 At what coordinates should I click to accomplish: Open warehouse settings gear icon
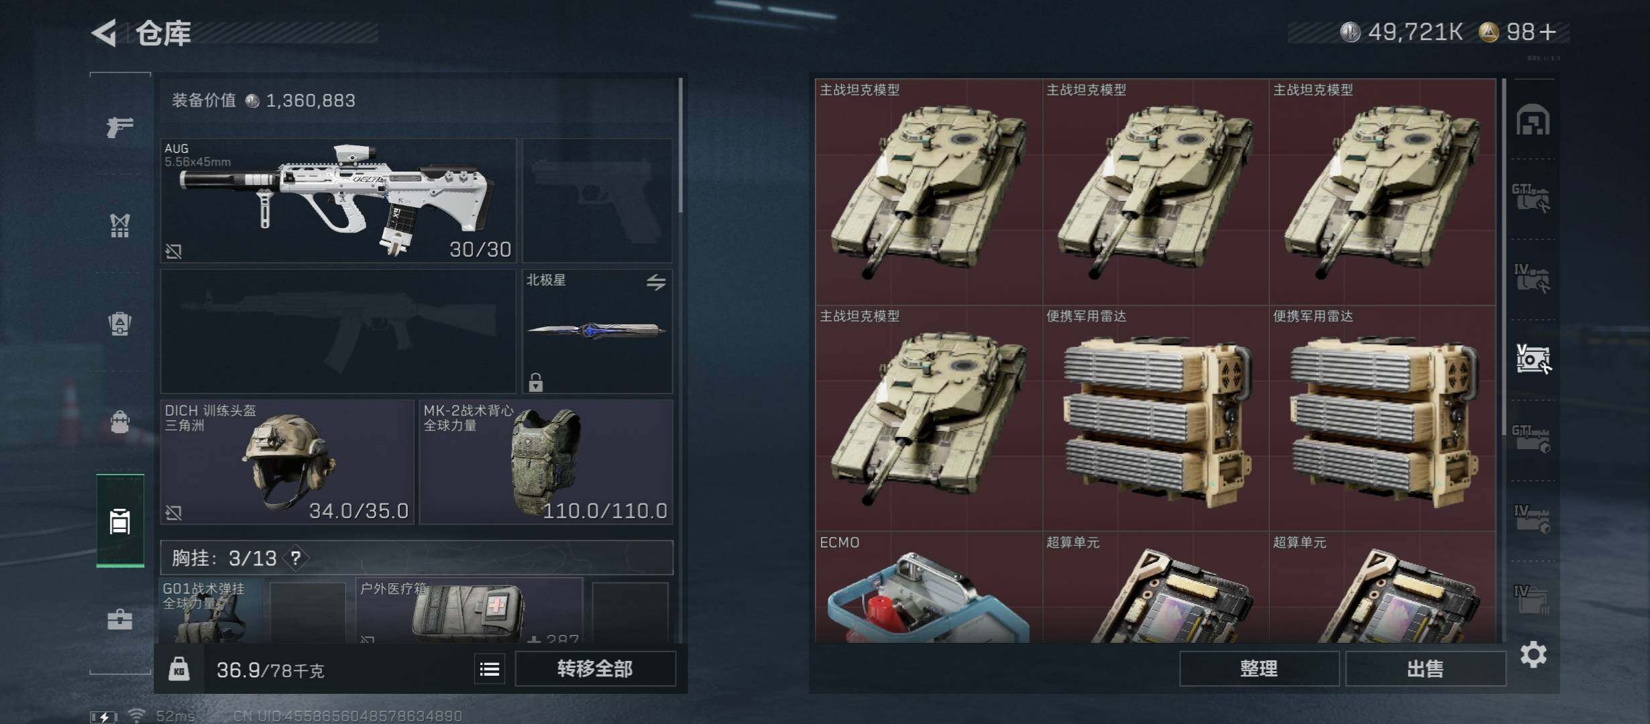[1533, 654]
